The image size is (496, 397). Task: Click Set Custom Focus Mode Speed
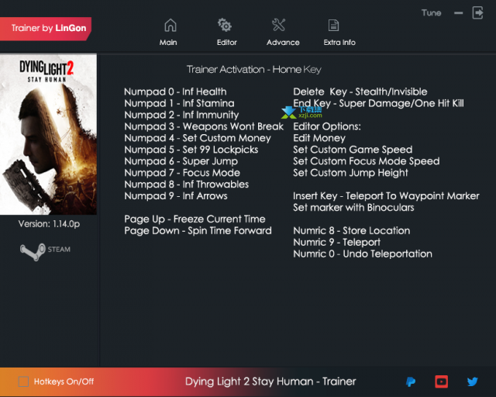[367, 161]
